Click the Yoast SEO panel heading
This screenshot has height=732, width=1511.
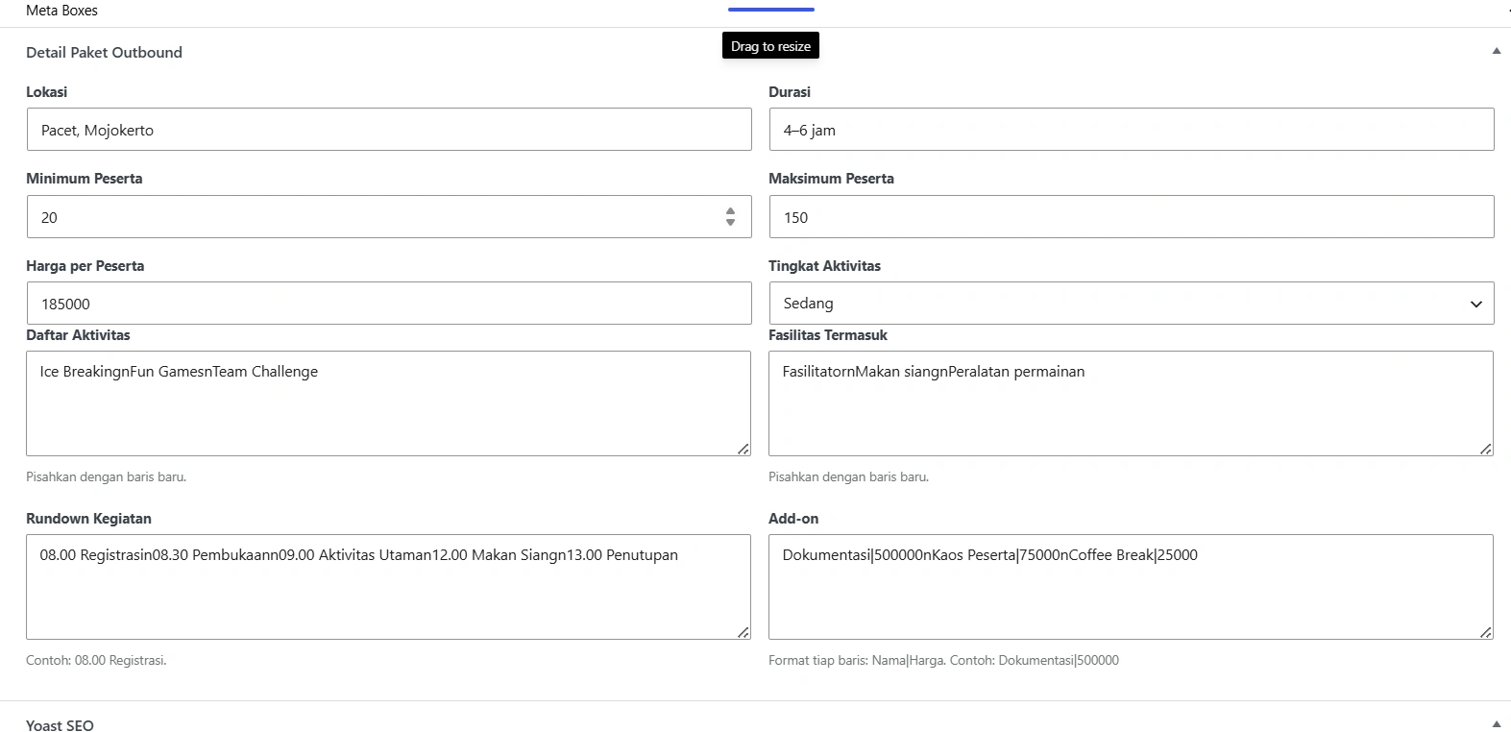tap(60, 725)
